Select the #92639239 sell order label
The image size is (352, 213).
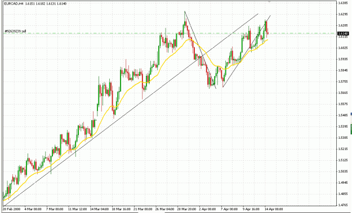[x=15, y=31]
